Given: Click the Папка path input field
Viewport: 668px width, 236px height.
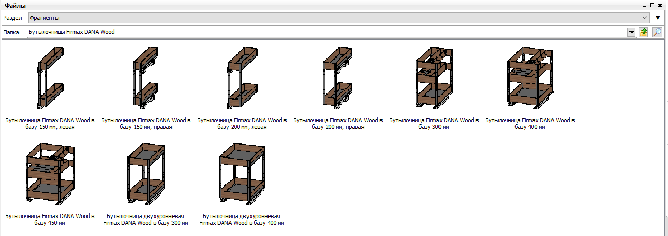Looking at the screenshot, I should 327,32.
